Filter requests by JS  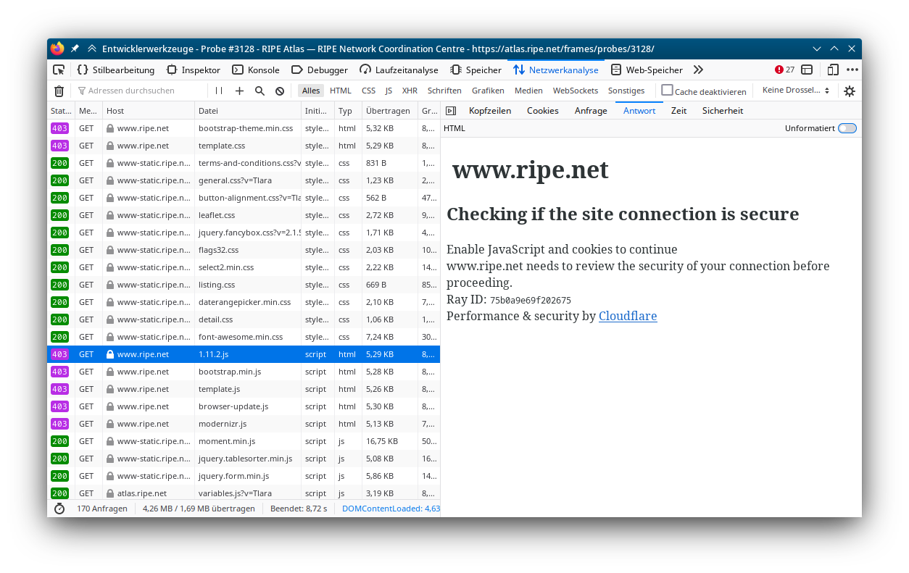click(389, 91)
